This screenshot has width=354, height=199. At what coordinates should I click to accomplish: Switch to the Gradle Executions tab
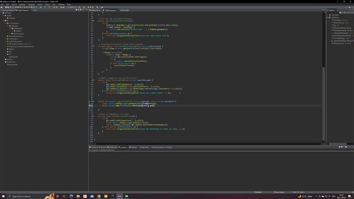157,148
